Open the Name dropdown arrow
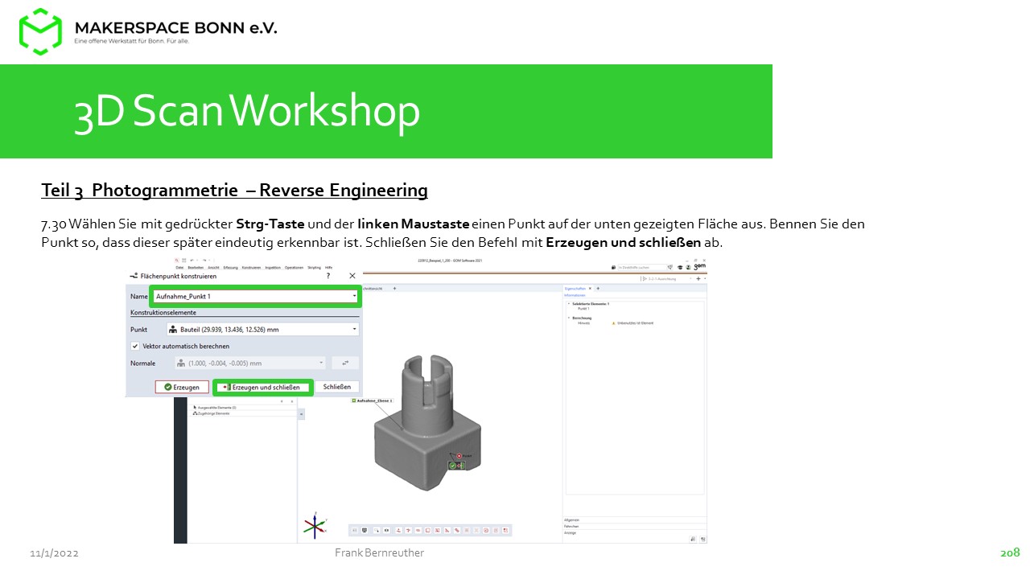Image resolution: width=1030 pixels, height=579 pixels. (x=354, y=297)
